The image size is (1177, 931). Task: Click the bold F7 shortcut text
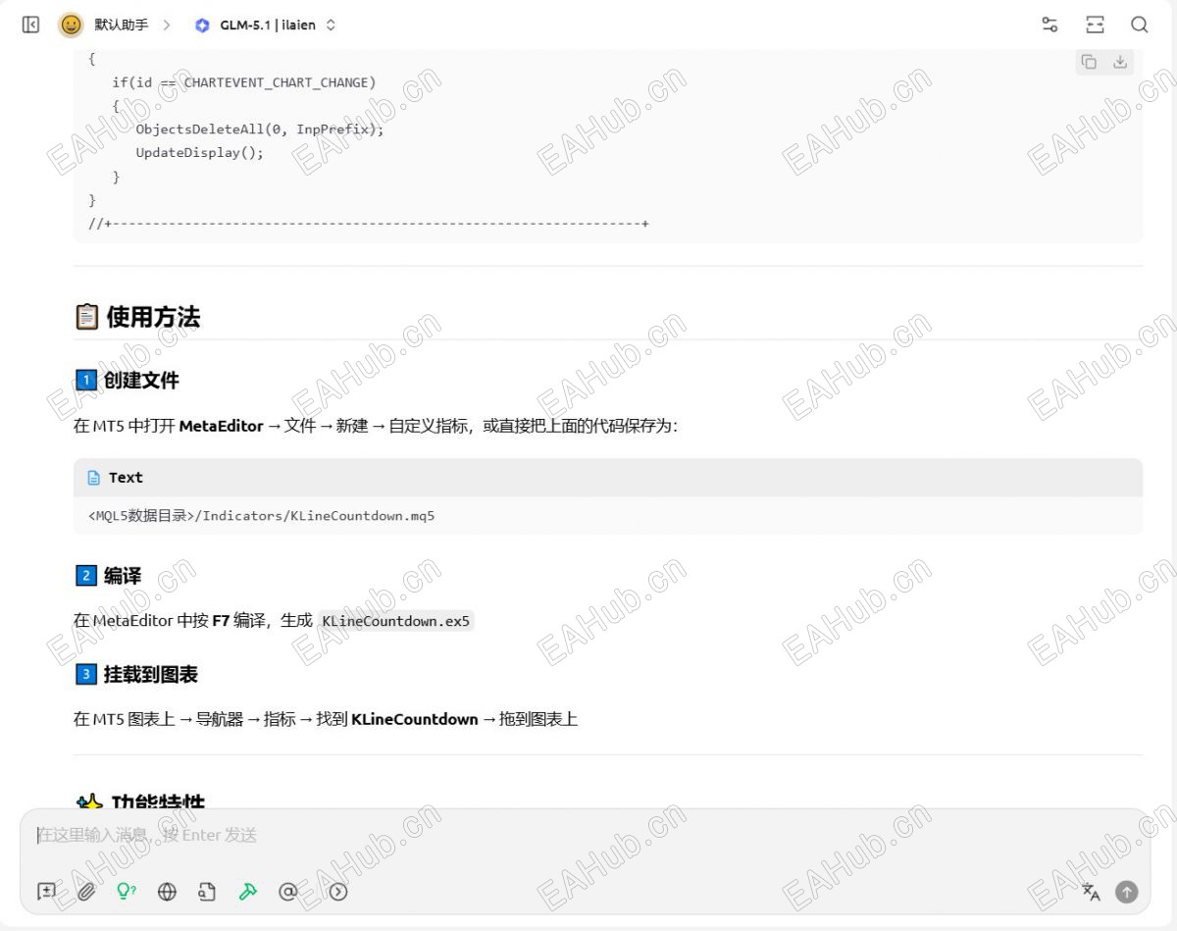[221, 620]
